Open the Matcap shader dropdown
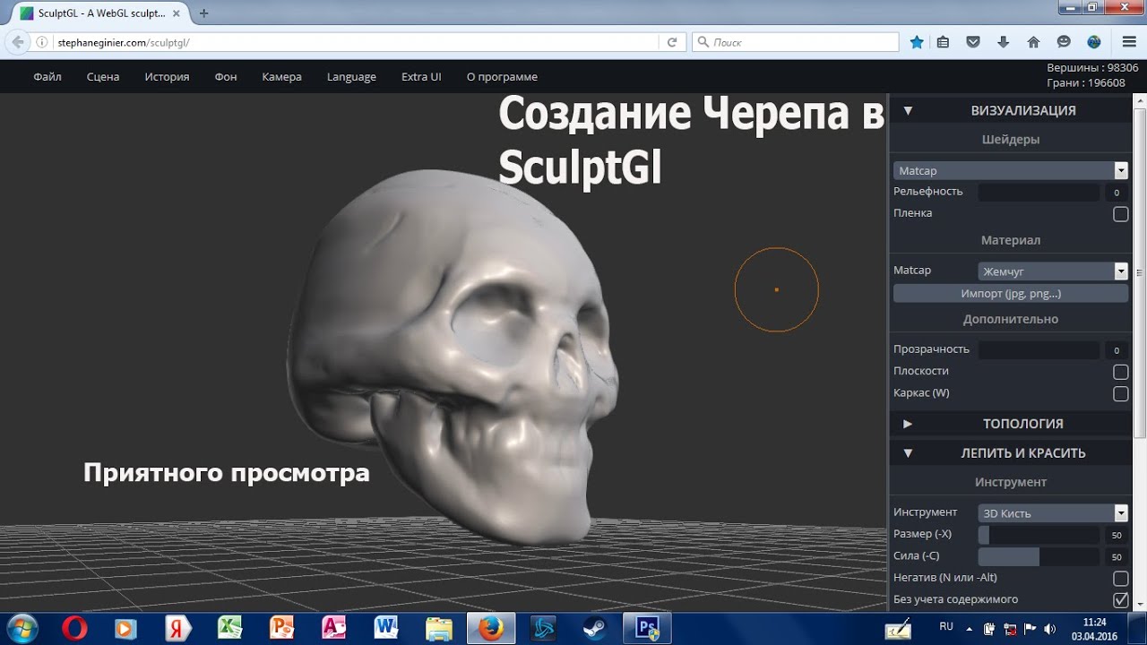The height and width of the screenshot is (645, 1147). (1010, 170)
